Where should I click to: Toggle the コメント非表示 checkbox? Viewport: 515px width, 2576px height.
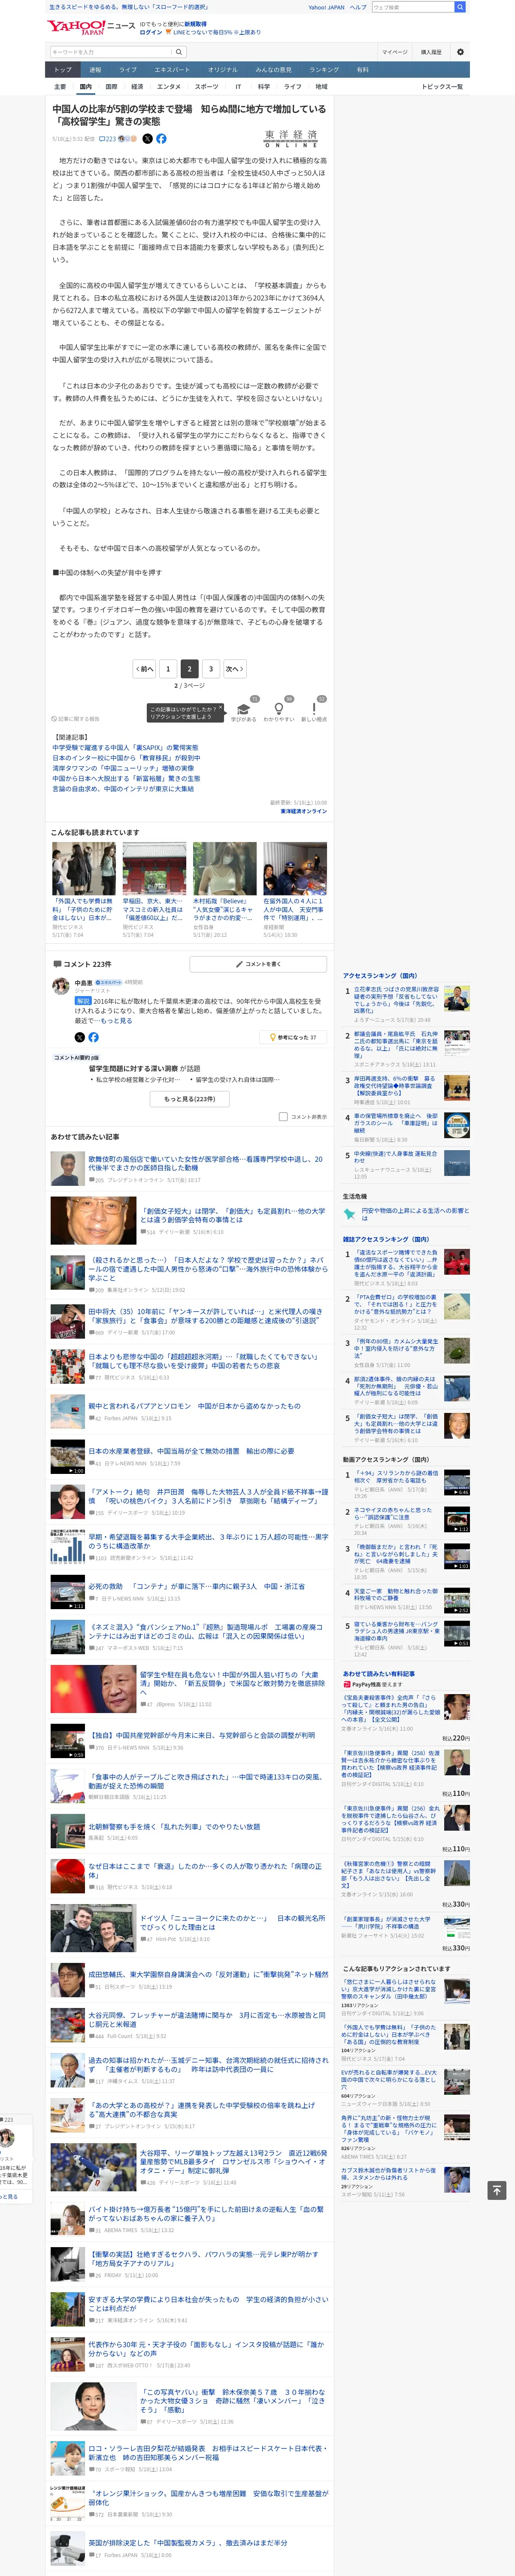283,1117
